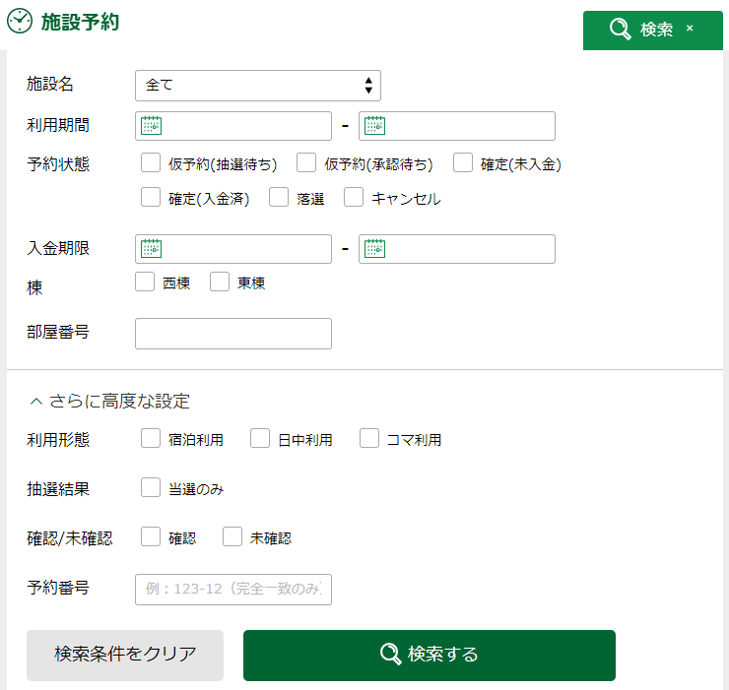Image resolution: width=729 pixels, height=690 pixels.
Task: Click 検索条件をクリア to reset filters
Action: 125,655
